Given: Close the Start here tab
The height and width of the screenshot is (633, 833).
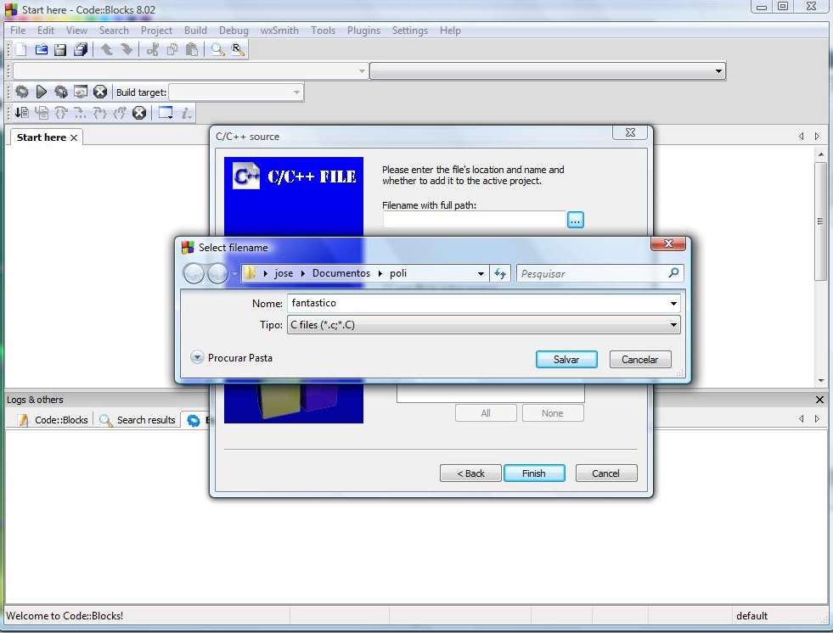Looking at the screenshot, I should click(74, 137).
